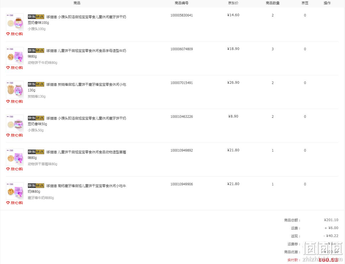Select product number 100005830641
Image resolution: width=345 pixels, height=264 pixels.
(182, 15)
